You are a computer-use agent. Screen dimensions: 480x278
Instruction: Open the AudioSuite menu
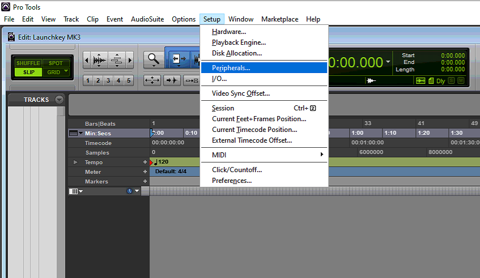[147, 19]
